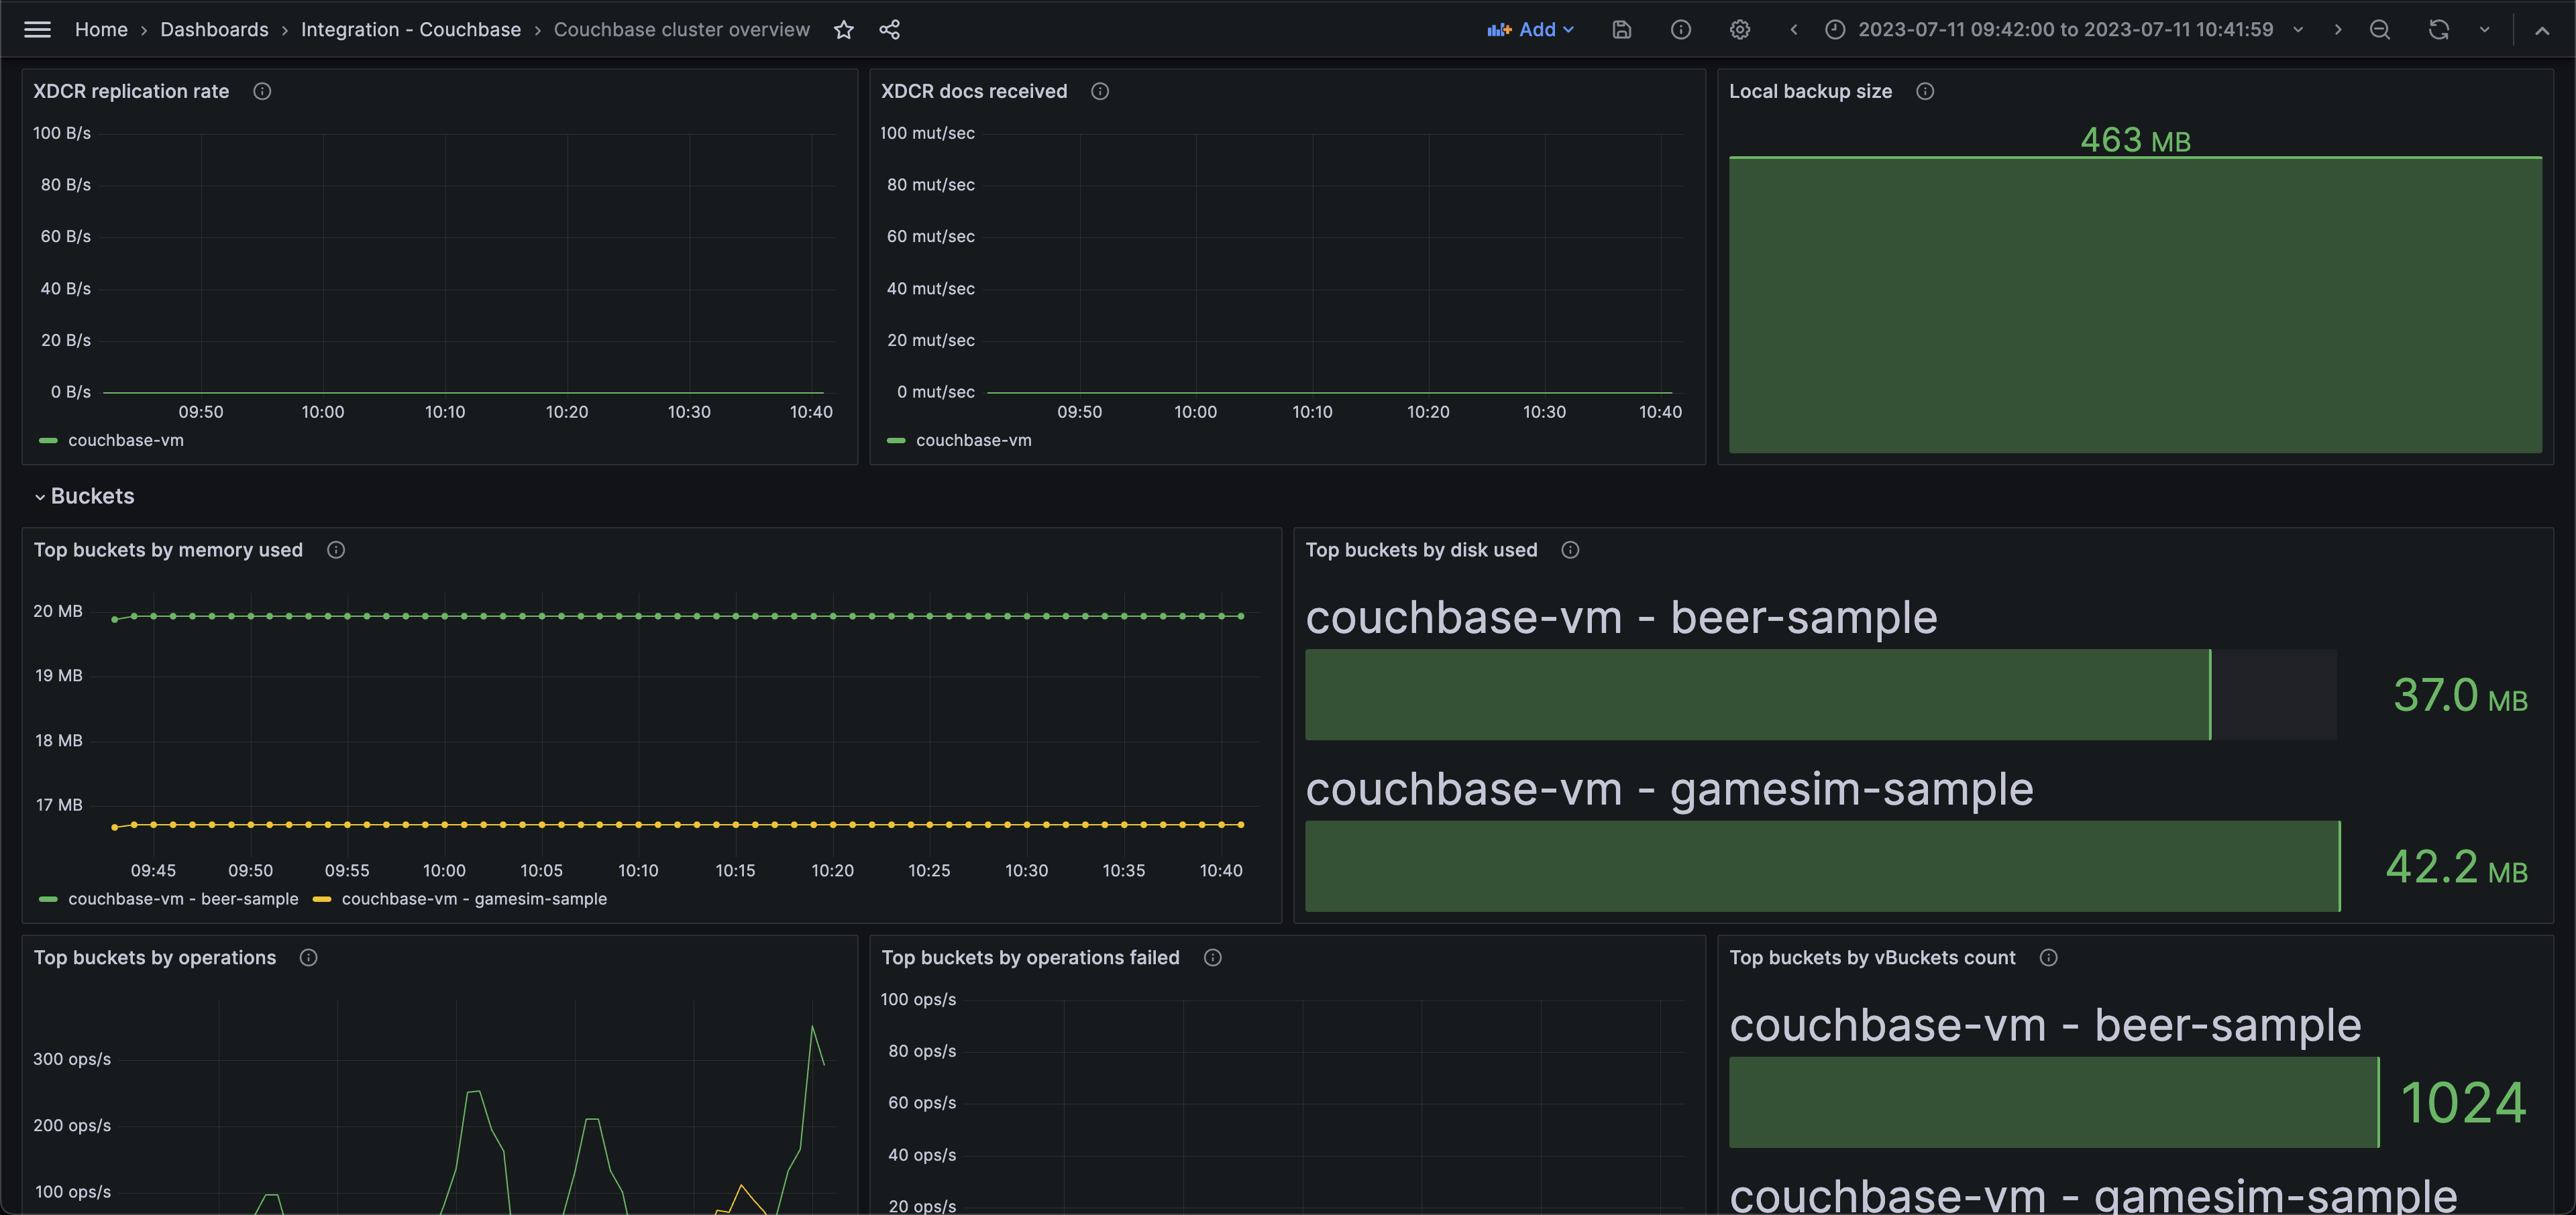Open the Add panel dropdown
Viewport: 2576px width, 1215px height.
1531,30
